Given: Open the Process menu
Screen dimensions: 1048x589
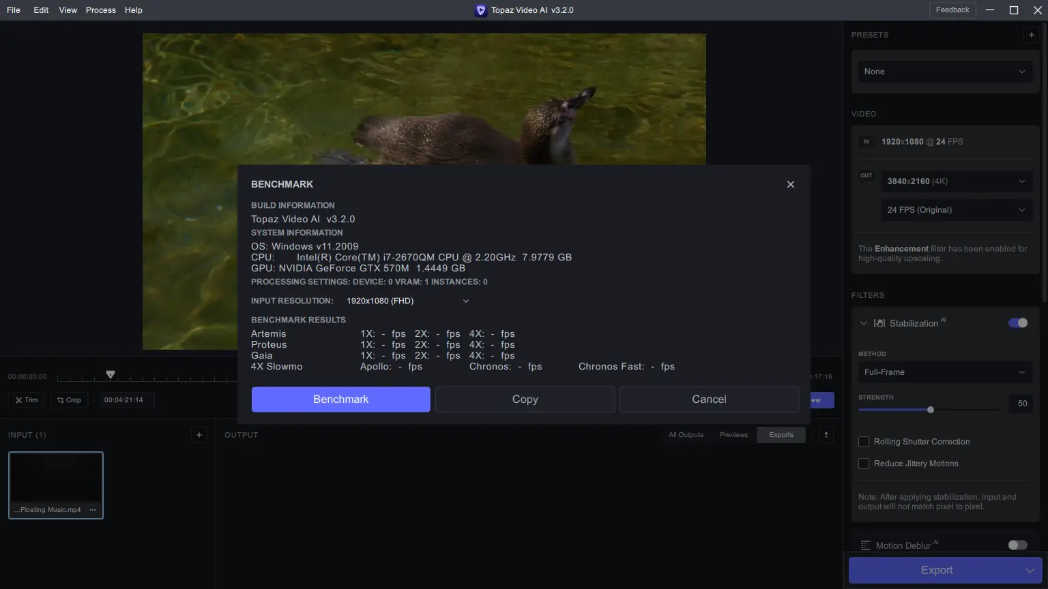Looking at the screenshot, I should [101, 10].
